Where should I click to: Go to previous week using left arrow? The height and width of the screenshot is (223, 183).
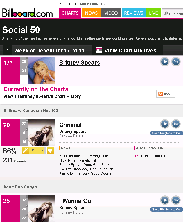coord(8,50)
